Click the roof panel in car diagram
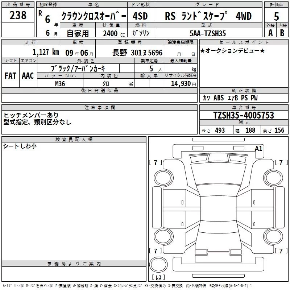 point(218,209)
